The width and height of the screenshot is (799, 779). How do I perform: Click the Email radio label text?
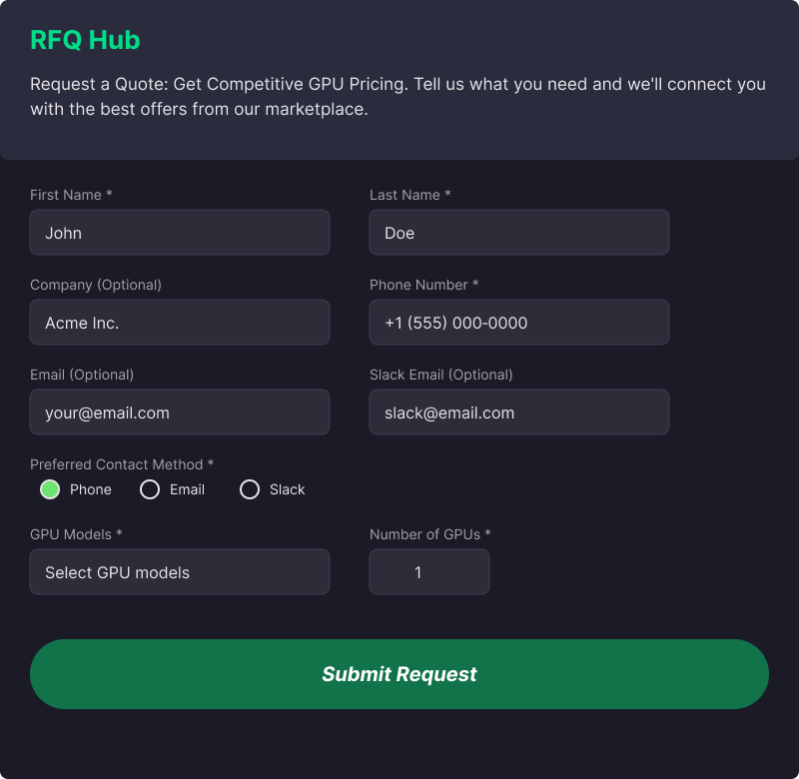187,489
